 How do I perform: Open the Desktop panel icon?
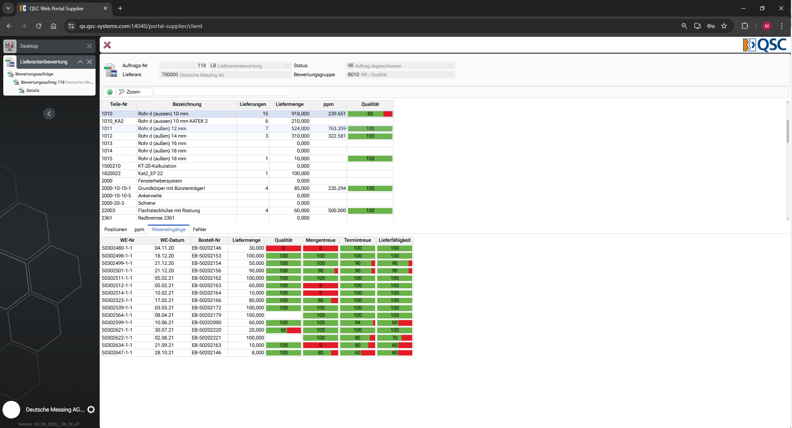[10, 46]
